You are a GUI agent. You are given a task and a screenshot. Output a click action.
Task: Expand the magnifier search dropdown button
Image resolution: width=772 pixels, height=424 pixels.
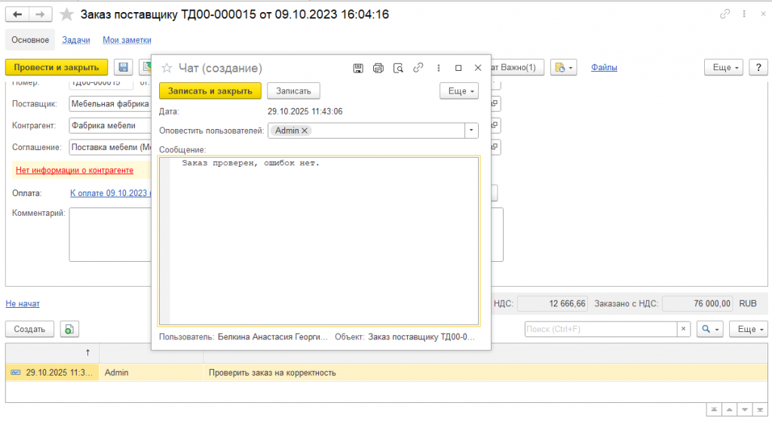click(x=709, y=329)
